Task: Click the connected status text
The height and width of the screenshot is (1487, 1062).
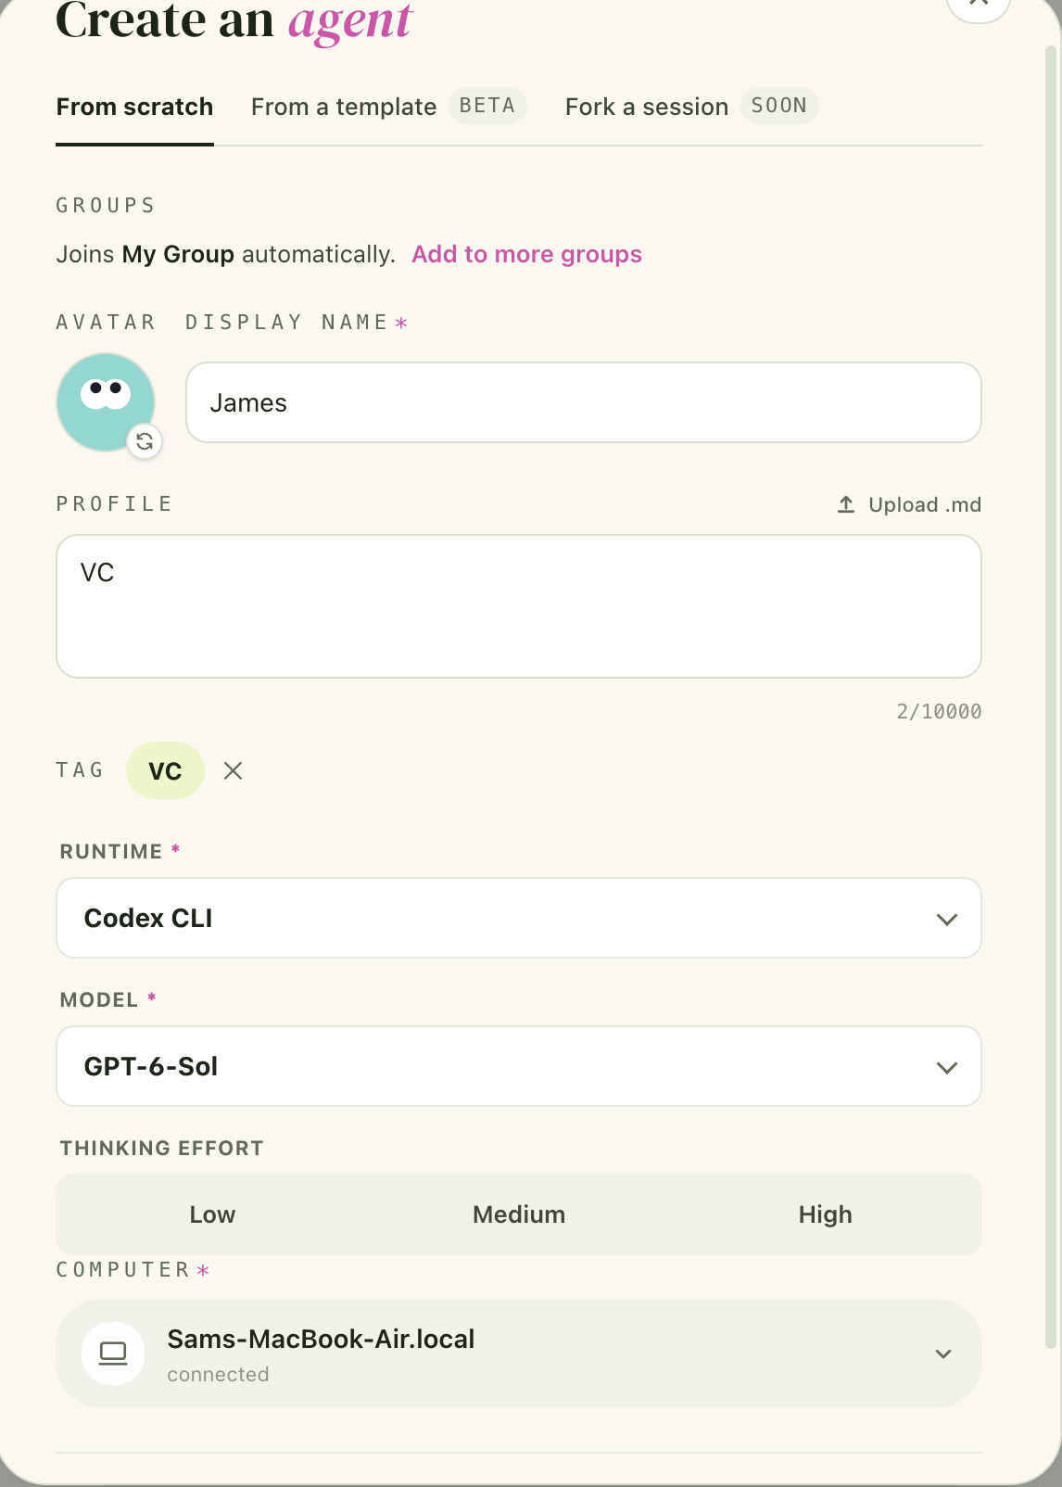Action: click(x=218, y=1374)
